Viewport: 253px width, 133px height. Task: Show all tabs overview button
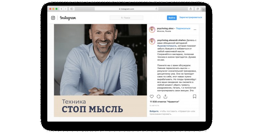click(x=197, y=9)
